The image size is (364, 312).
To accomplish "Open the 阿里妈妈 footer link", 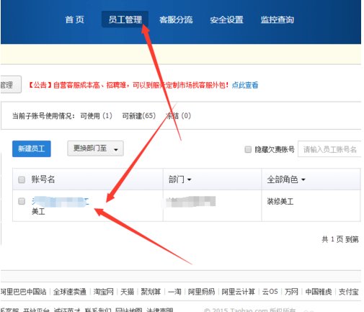I will point(201,292).
